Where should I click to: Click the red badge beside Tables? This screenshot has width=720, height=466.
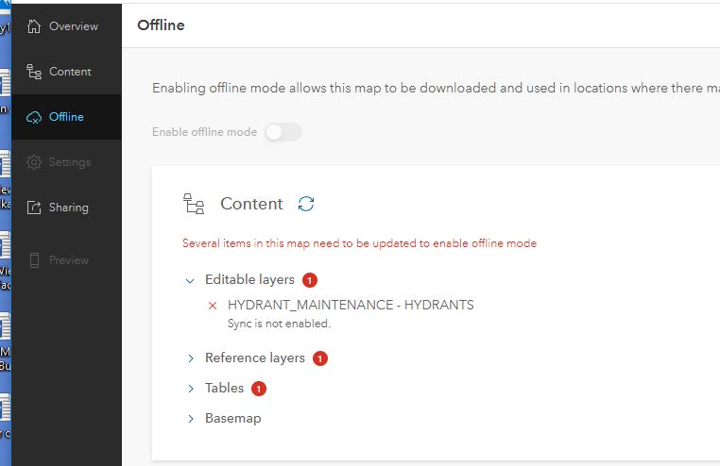(x=259, y=389)
